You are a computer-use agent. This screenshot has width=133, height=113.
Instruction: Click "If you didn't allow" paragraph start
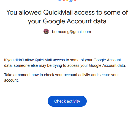tap(19, 60)
